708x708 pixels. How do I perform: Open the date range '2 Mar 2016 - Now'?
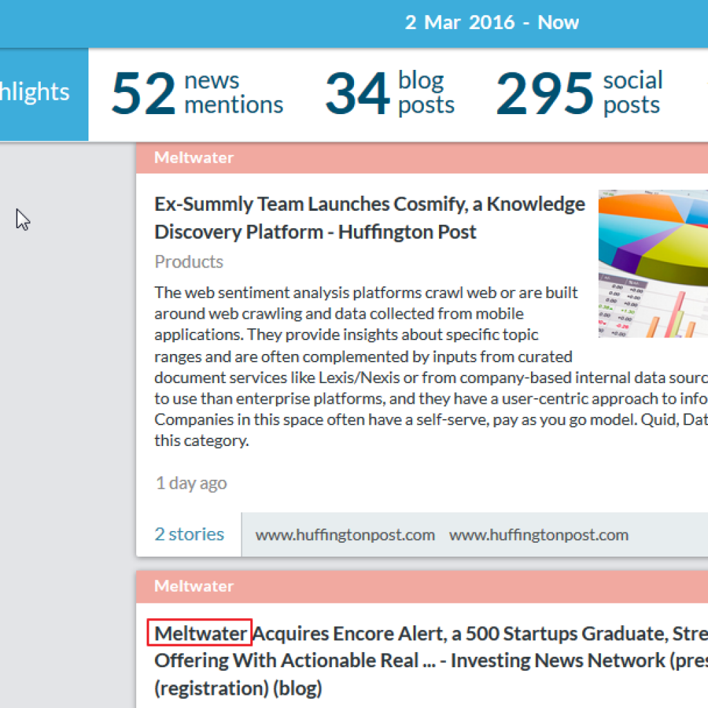492,22
